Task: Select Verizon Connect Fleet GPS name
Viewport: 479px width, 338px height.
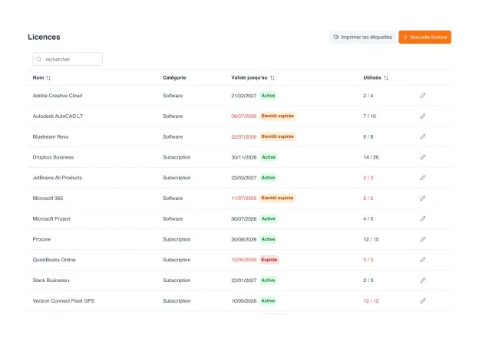Action: click(64, 300)
